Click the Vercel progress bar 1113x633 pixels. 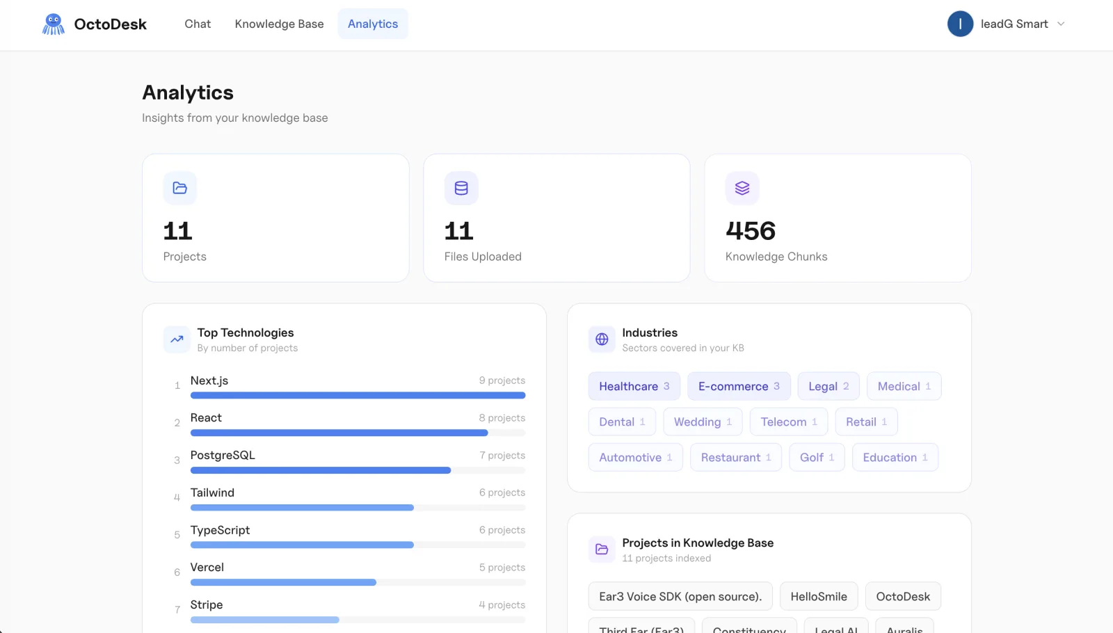coord(358,582)
